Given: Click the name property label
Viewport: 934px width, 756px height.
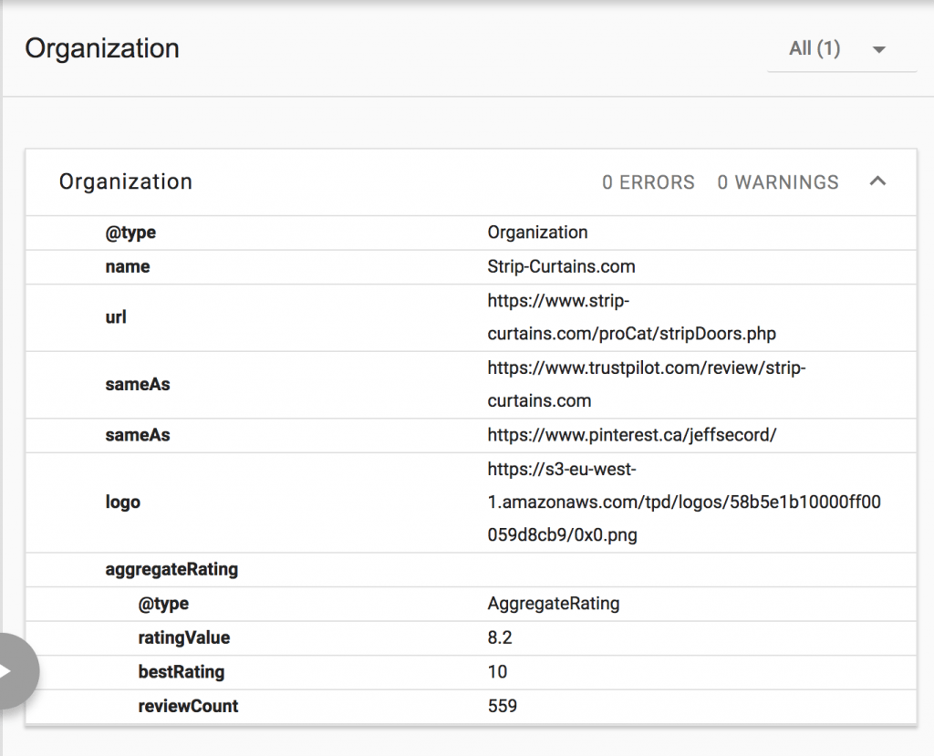Looking at the screenshot, I should [x=128, y=266].
